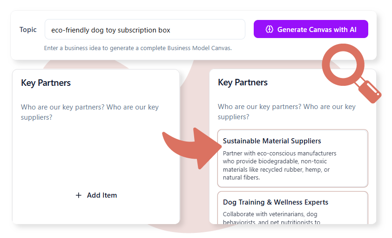The height and width of the screenshot is (238, 392).
Task: Click the right panel's key partners question text
Action: 286,112
